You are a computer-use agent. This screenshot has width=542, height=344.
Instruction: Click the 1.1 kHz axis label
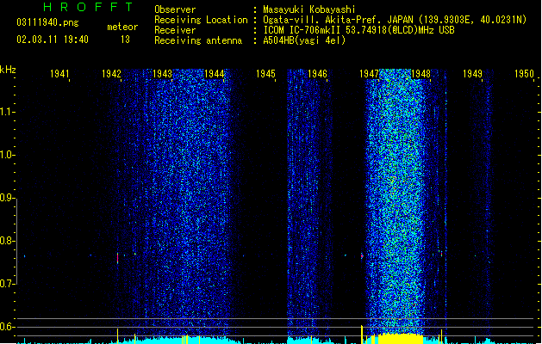7,112
